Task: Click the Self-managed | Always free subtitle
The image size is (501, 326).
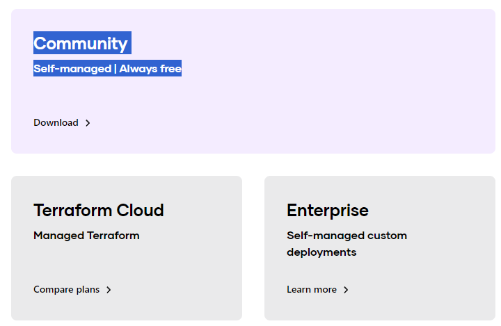Action: click(x=107, y=68)
